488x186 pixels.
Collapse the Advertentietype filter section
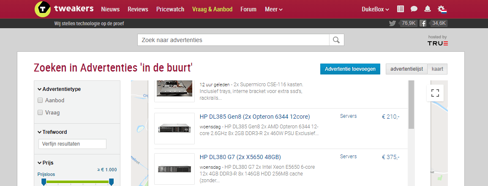[x=59, y=89]
